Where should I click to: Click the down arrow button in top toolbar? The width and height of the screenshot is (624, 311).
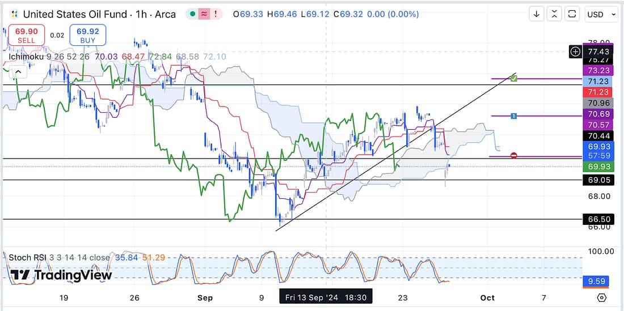tap(536, 14)
